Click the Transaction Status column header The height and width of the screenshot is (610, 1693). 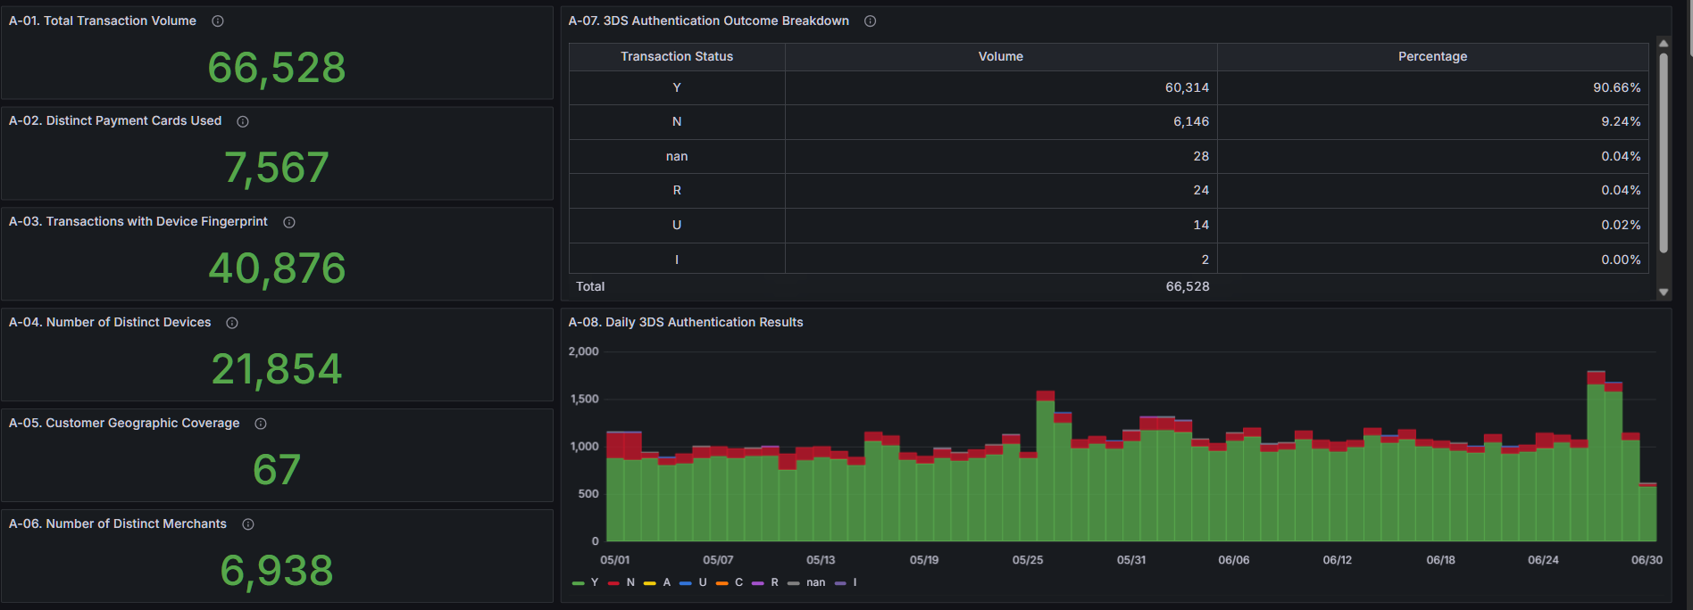pos(677,56)
